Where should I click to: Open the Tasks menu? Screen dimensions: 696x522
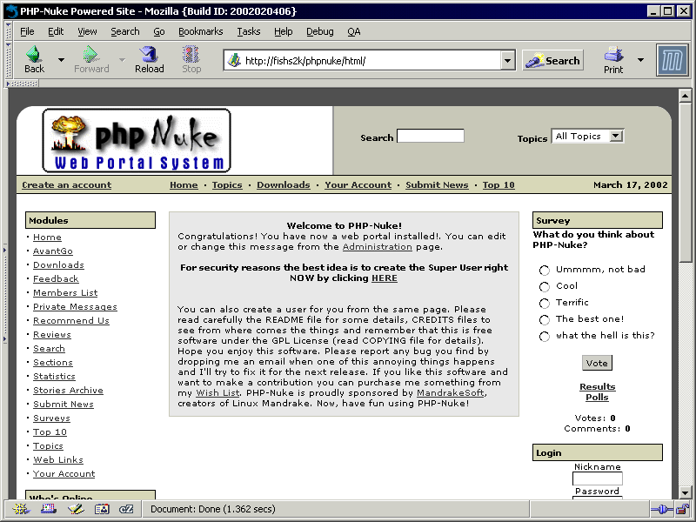click(x=249, y=31)
